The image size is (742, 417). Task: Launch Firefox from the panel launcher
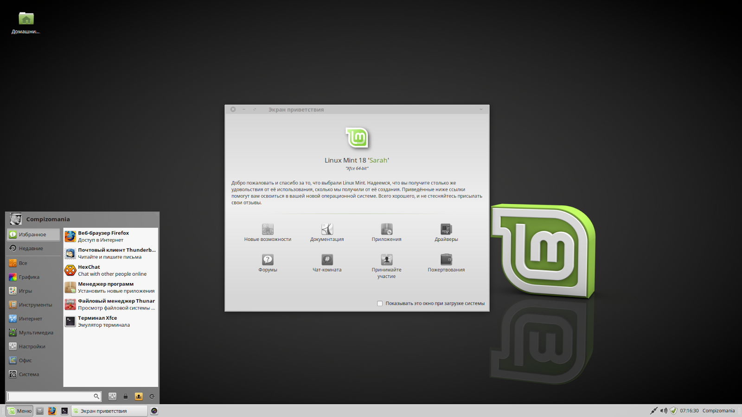(x=52, y=411)
